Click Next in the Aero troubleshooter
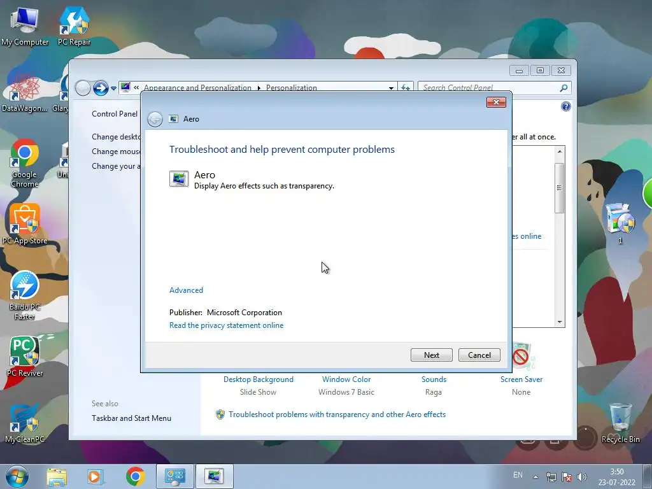 pos(431,355)
